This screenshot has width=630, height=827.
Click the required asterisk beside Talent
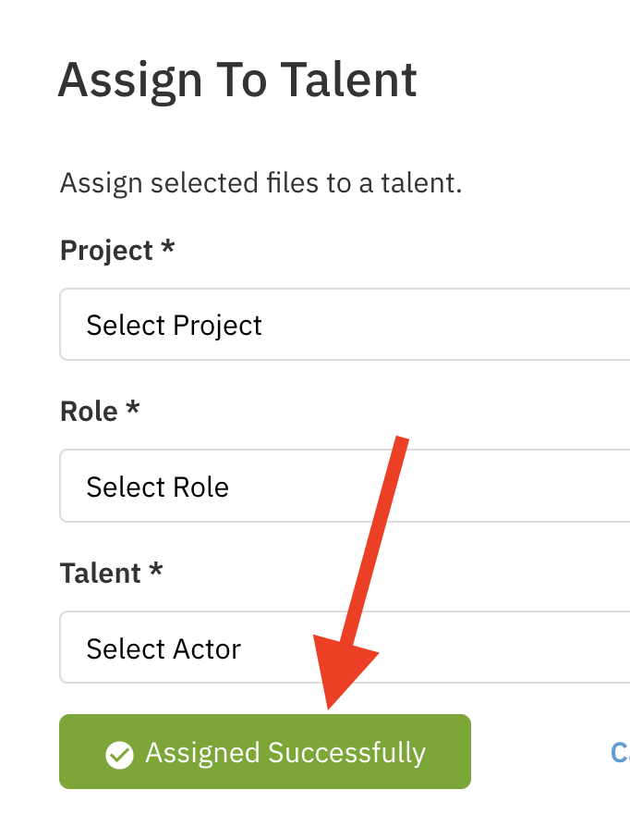tap(155, 571)
